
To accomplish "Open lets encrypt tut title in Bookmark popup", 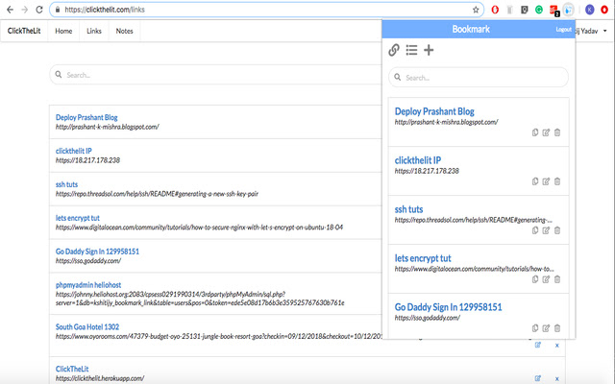I will pyautogui.click(x=423, y=258).
